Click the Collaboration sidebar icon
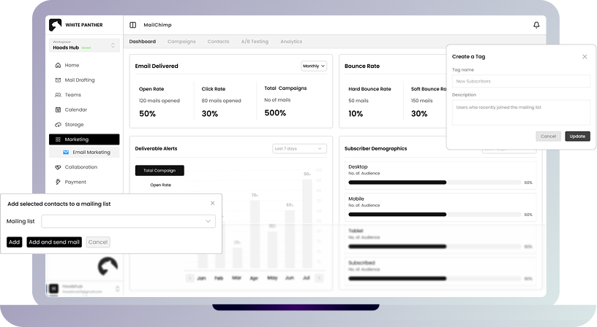Screen dimensions: 597x327 click(58, 167)
